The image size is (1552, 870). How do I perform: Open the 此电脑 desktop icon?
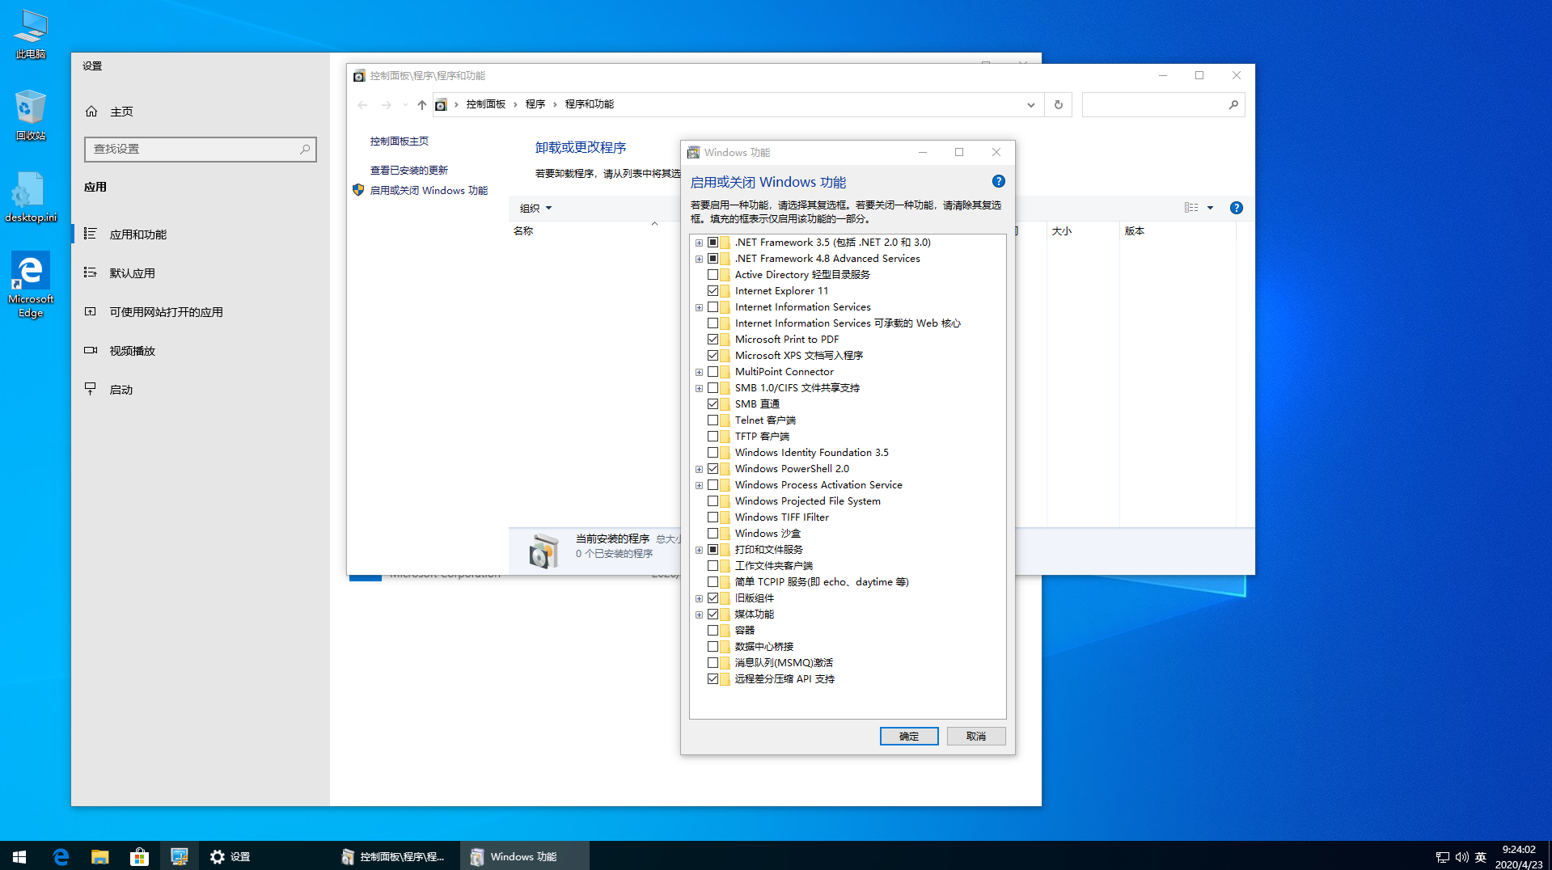coord(31,34)
